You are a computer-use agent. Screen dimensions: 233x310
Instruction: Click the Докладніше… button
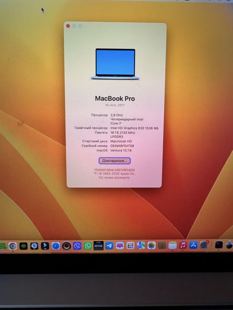click(x=115, y=161)
